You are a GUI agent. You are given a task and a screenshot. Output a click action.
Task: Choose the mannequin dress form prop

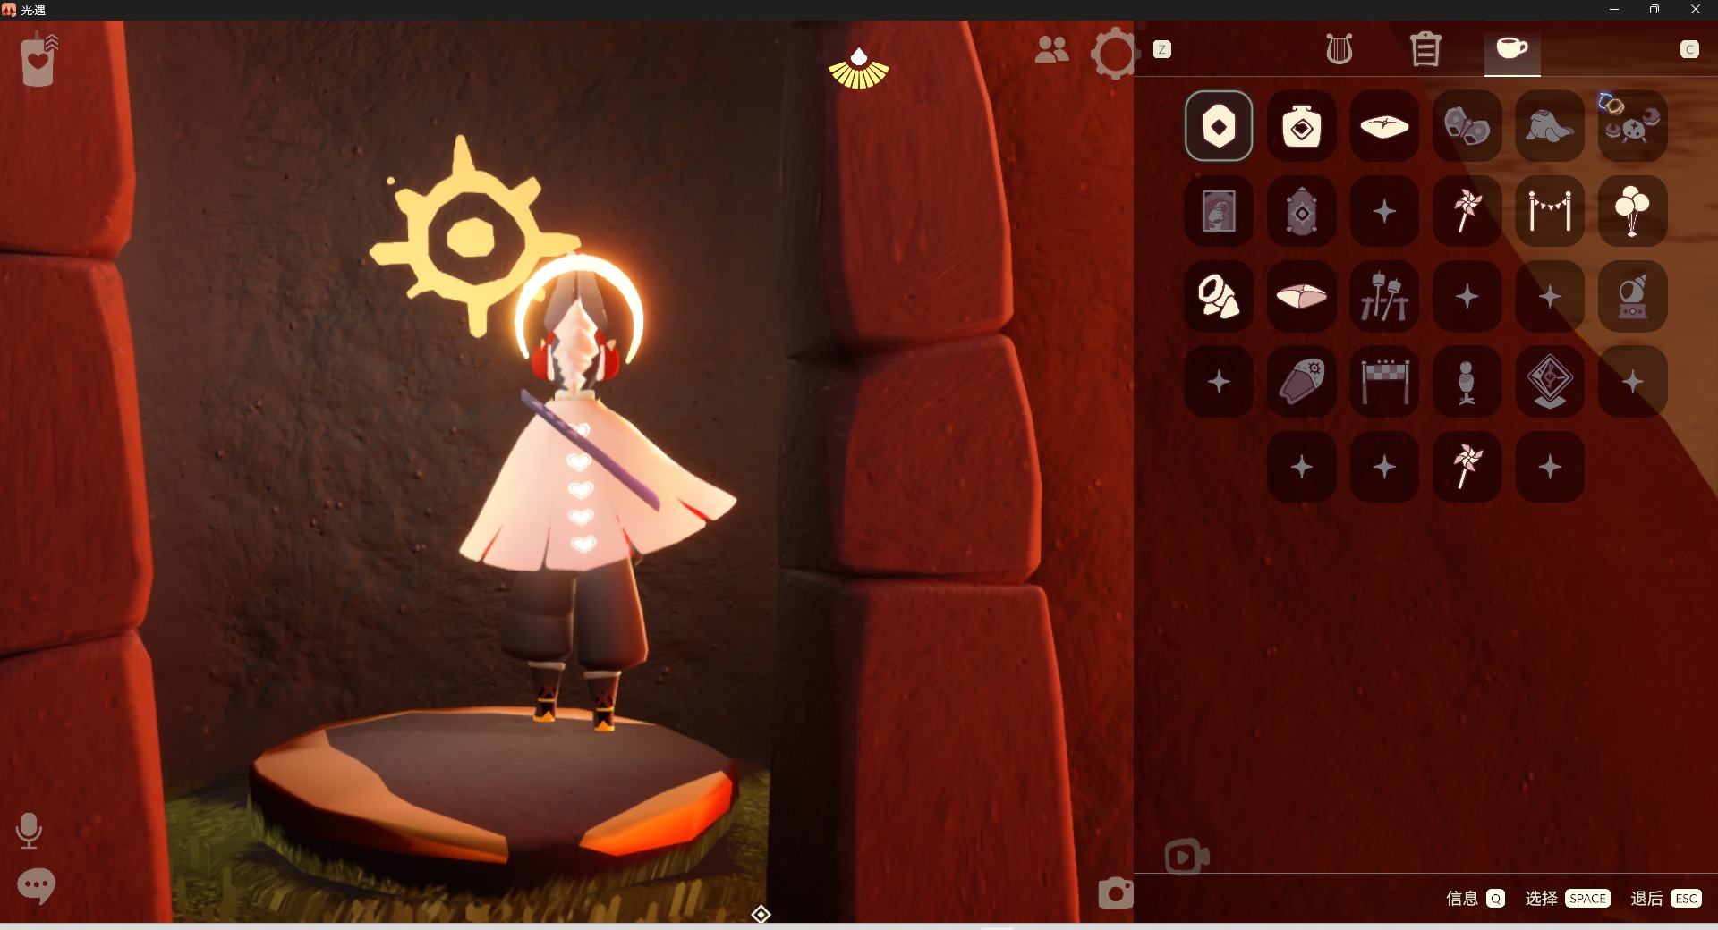point(1467,382)
